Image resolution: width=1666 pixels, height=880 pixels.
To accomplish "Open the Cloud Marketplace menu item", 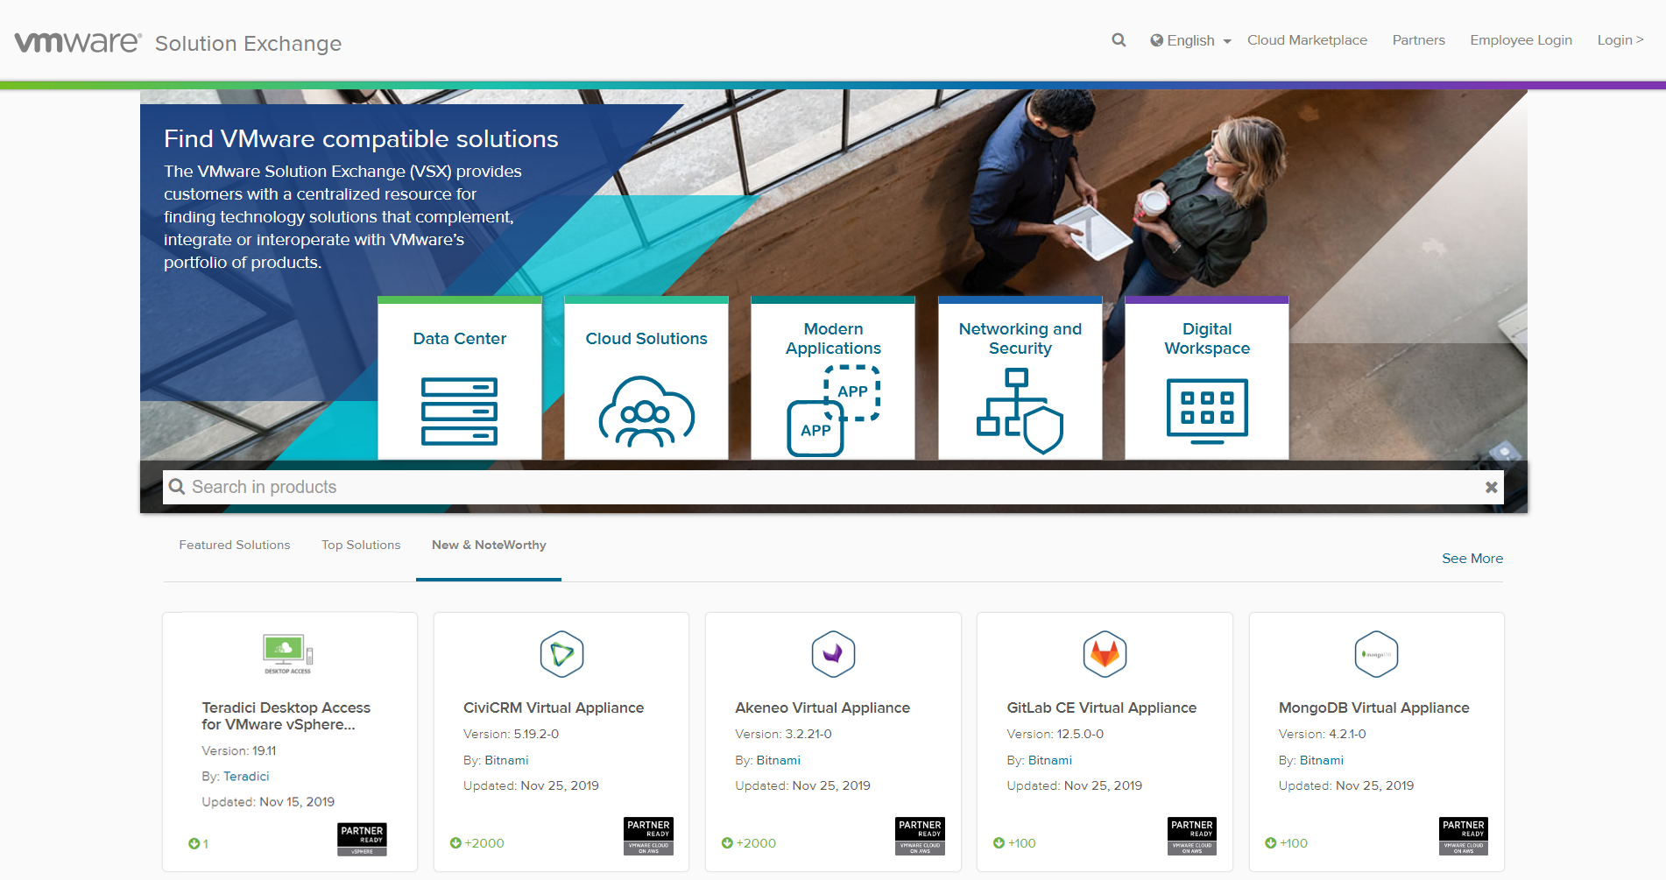I will coord(1307,40).
